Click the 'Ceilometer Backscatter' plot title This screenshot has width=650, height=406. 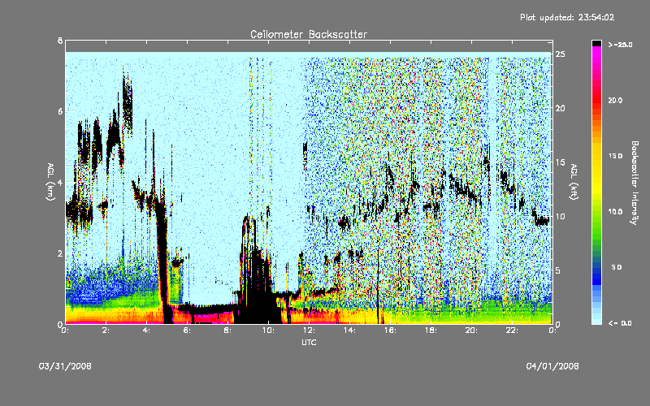pos(309,34)
